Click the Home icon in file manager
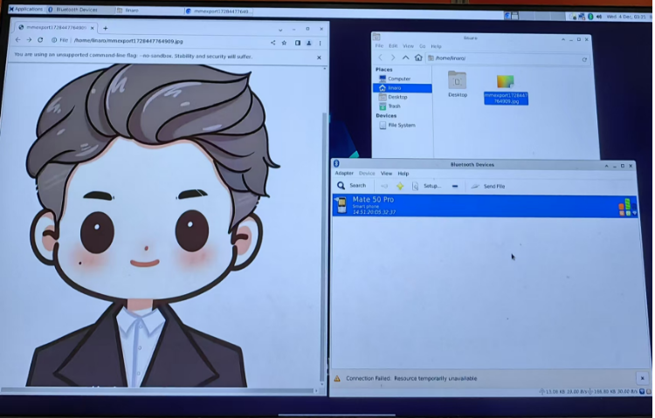 (419, 58)
